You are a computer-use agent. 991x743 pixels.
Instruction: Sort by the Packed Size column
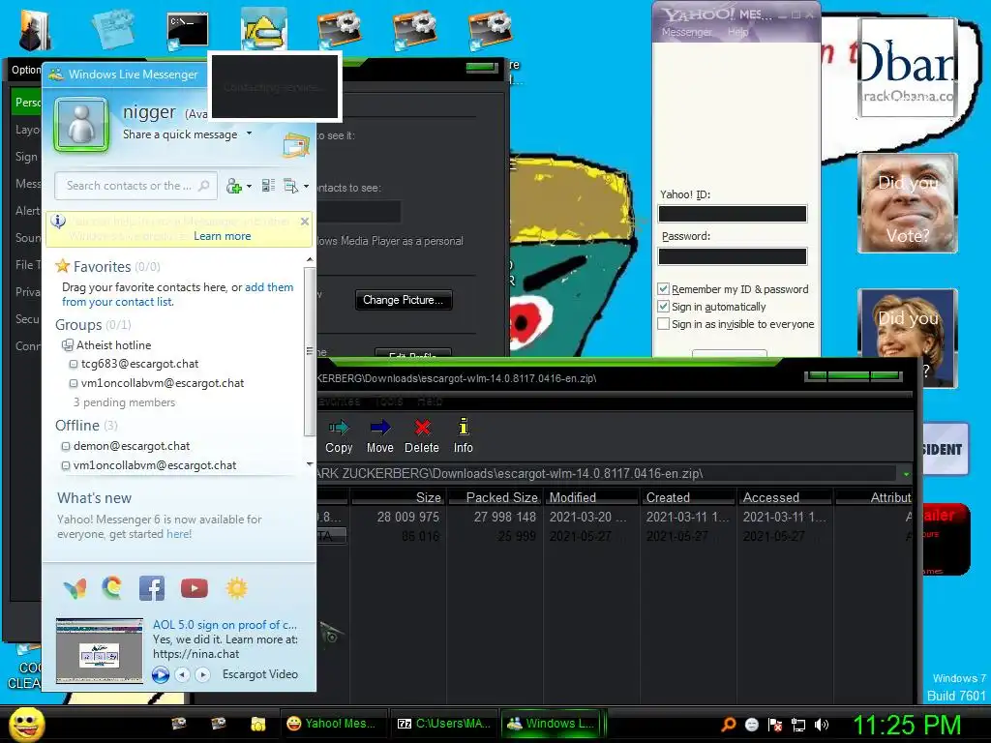pyautogui.click(x=495, y=497)
